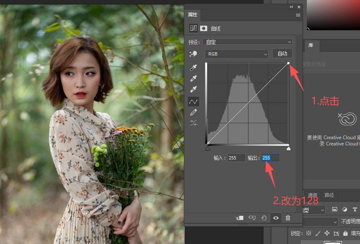Switch to the 属性 tab
360x244 pixels.
pyautogui.click(x=193, y=14)
